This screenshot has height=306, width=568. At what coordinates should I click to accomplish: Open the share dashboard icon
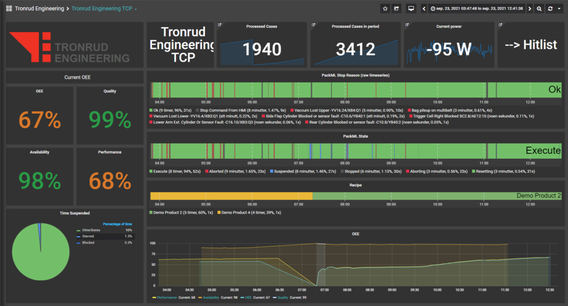coord(396,8)
